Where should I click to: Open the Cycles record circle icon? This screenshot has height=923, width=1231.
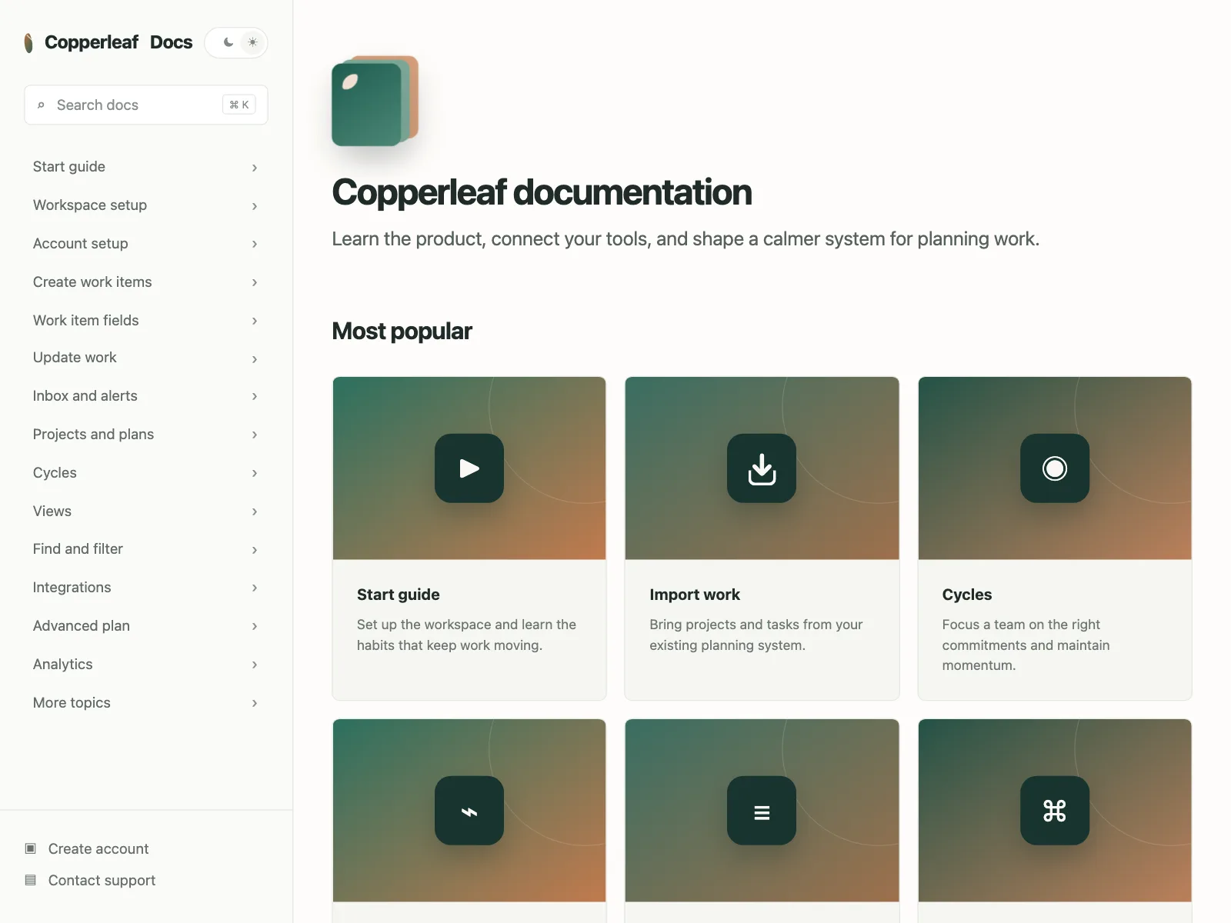tap(1055, 468)
